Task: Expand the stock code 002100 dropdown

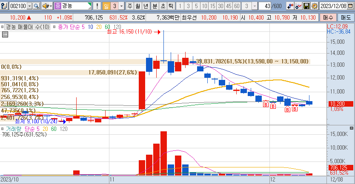Action: [x=30, y=6]
